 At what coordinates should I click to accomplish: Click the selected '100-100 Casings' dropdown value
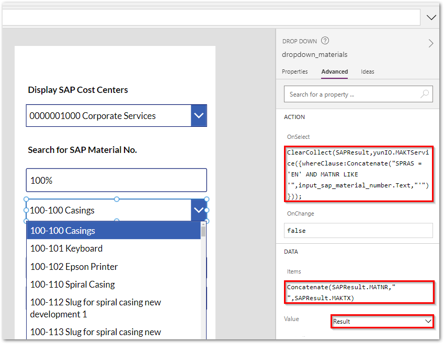coord(62,210)
